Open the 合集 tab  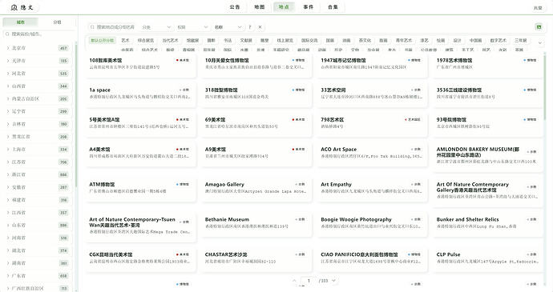tap(333, 7)
